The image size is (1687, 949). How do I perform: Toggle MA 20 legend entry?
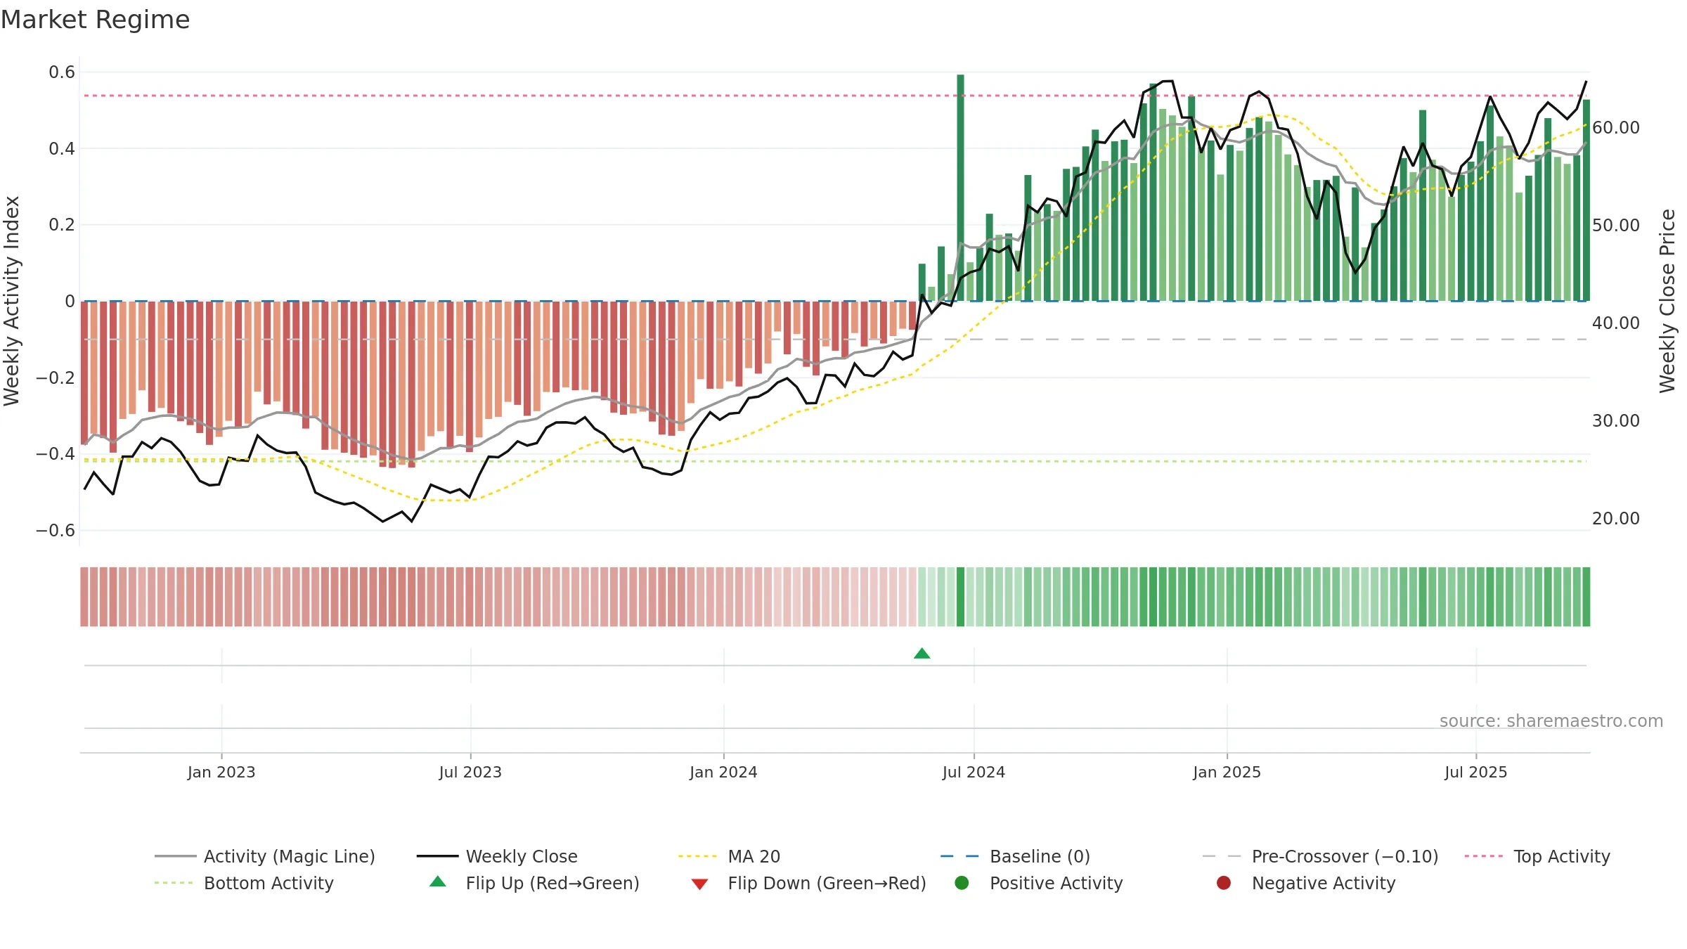click(x=729, y=856)
